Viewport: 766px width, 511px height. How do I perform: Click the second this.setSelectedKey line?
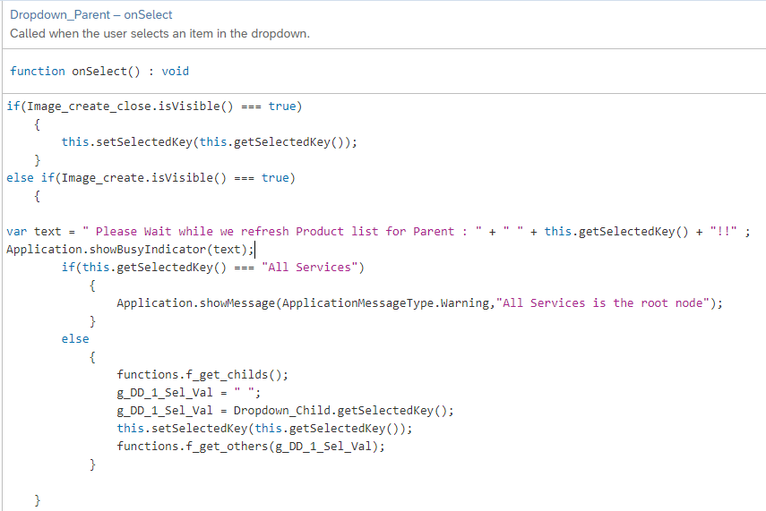tap(264, 429)
